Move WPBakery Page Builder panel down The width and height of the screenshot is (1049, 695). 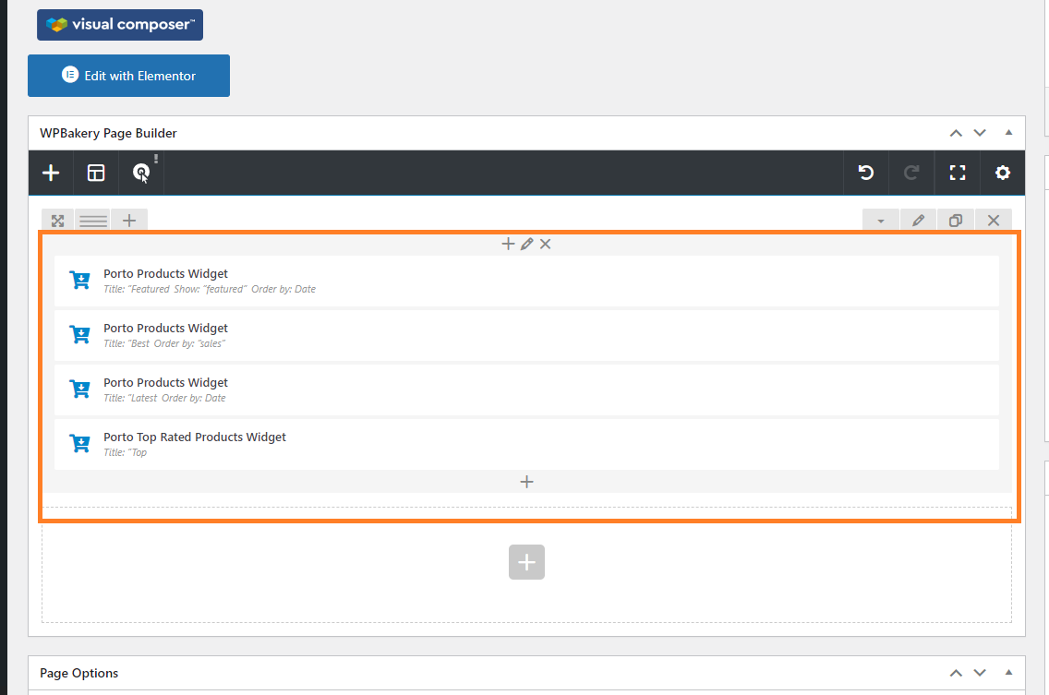tap(980, 133)
